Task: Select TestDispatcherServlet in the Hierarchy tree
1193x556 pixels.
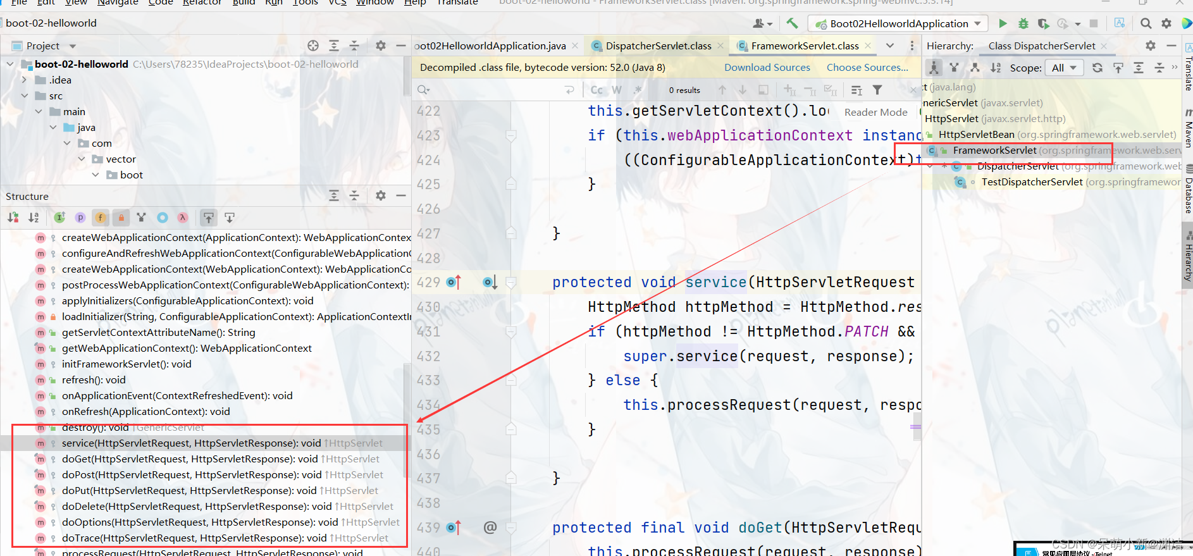Action: (x=1032, y=182)
